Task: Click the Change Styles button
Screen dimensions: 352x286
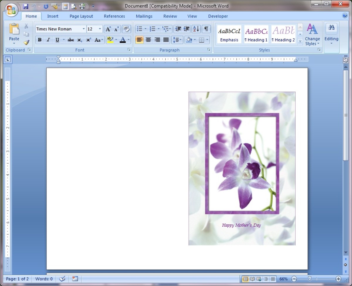Action: 312,35
